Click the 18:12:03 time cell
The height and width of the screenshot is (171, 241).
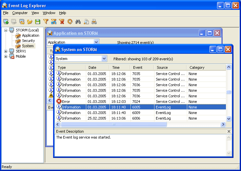(x=118, y=102)
